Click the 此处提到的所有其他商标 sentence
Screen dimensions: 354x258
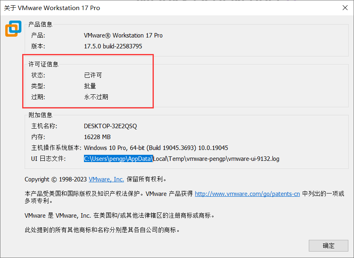[x=102, y=230]
